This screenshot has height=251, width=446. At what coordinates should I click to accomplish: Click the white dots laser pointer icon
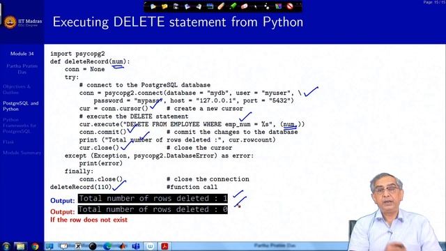pos(267,6)
